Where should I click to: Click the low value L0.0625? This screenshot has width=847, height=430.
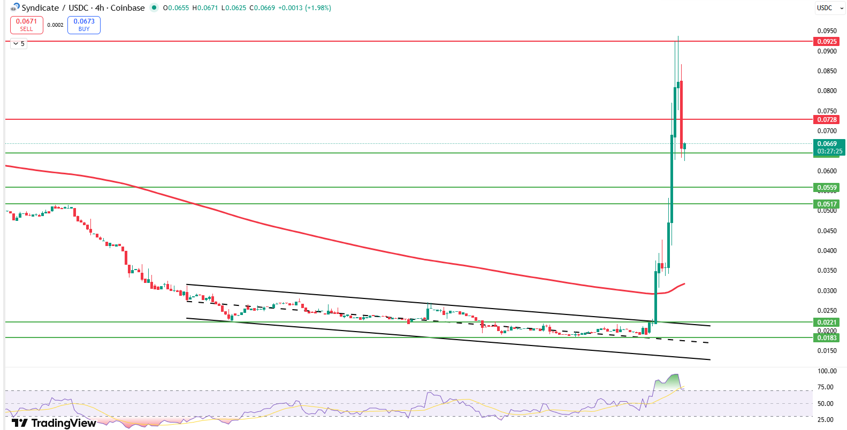tap(233, 8)
